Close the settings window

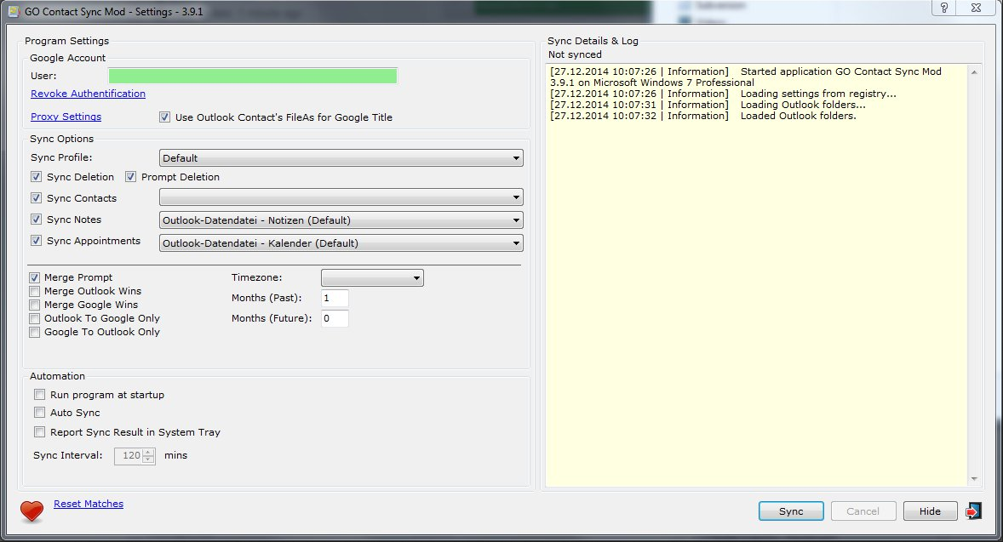point(976,8)
